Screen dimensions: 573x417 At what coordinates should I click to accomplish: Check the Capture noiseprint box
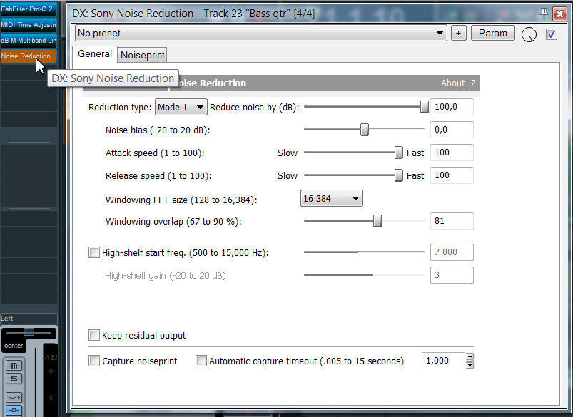tap(94, 361)
